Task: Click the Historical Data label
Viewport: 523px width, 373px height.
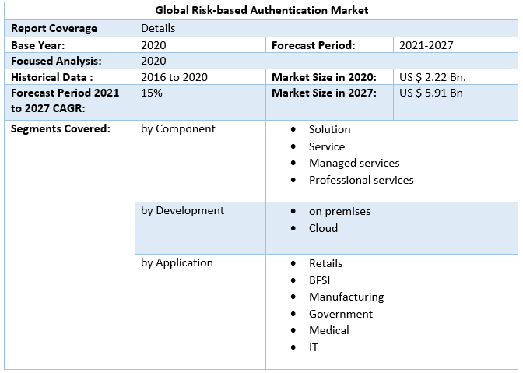Action: [52, 77]
